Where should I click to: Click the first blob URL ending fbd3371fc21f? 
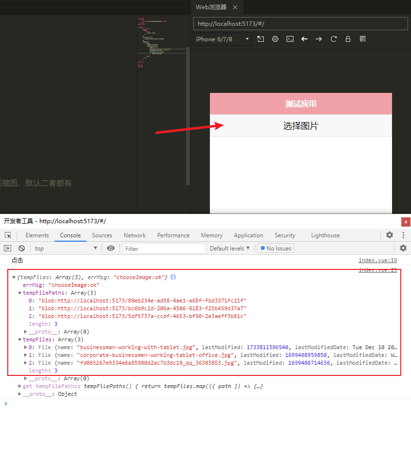(142, 301)
